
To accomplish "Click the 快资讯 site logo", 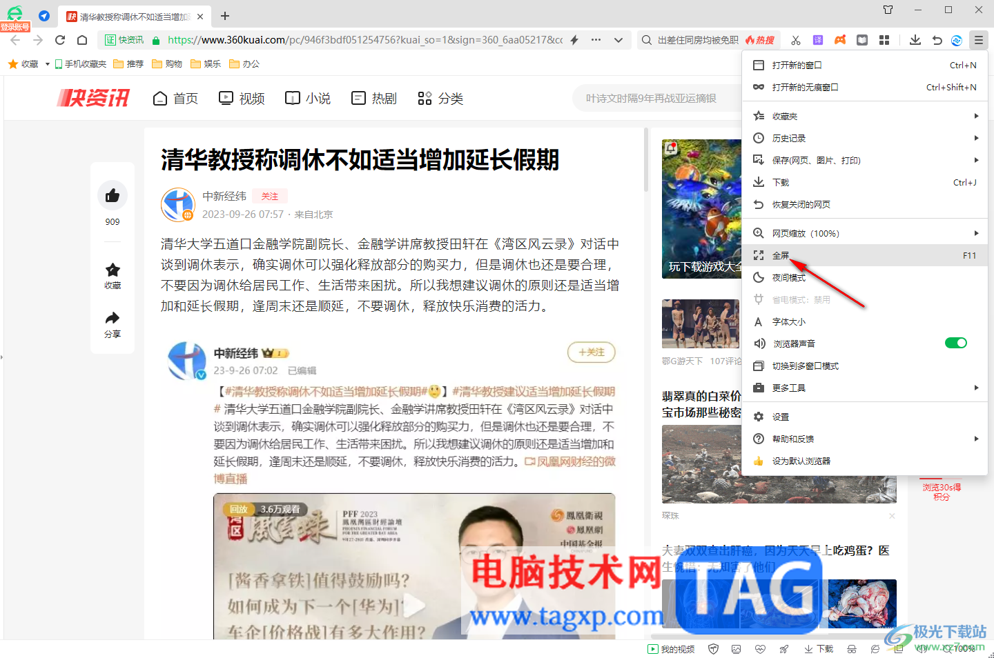I will tap(93, 98).
